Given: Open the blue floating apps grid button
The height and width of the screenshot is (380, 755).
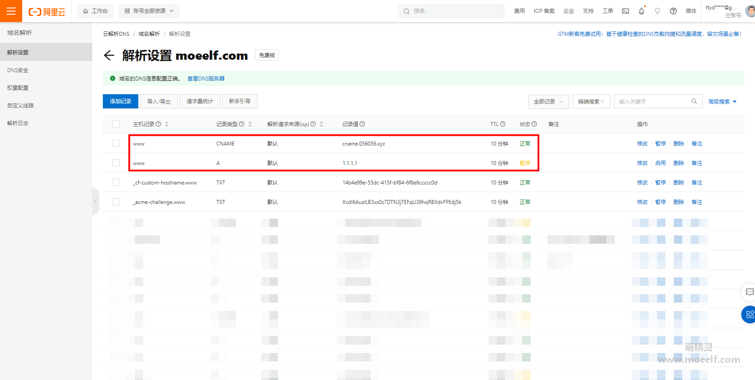Looking at the screenshot, I should 749,315.
